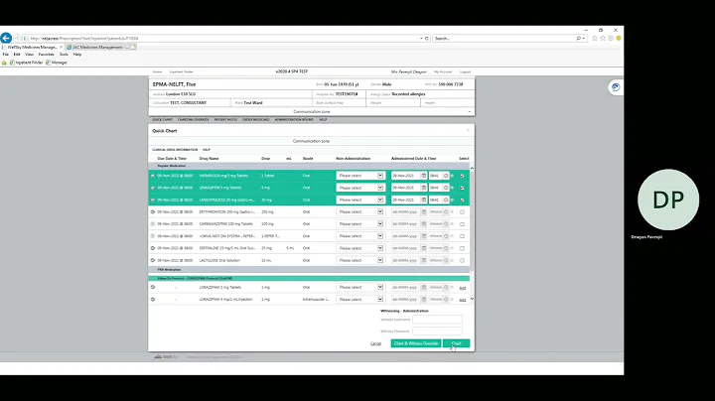The image size is (715, 401).
Task: Open calendar picker for LINAGLIPTIN row
Action: click(424, 188)
